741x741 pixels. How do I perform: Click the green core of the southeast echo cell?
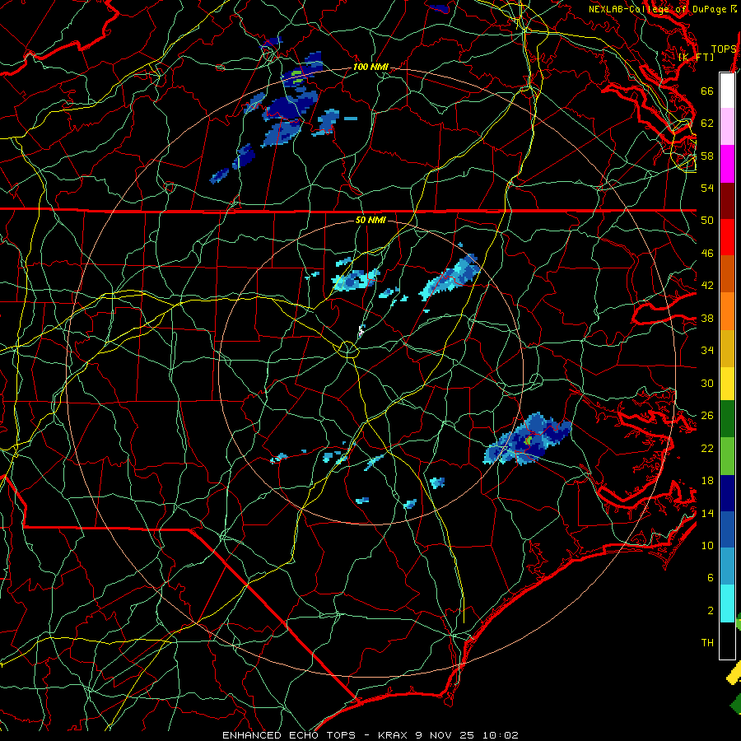click(529, 440)
